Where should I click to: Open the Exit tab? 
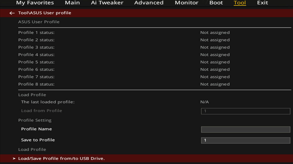[262, 3]
